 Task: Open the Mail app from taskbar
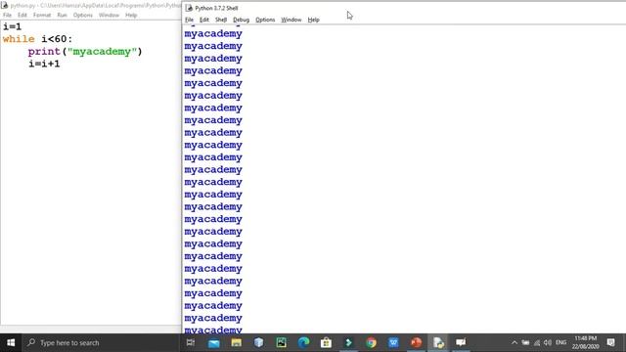(213, 342)
